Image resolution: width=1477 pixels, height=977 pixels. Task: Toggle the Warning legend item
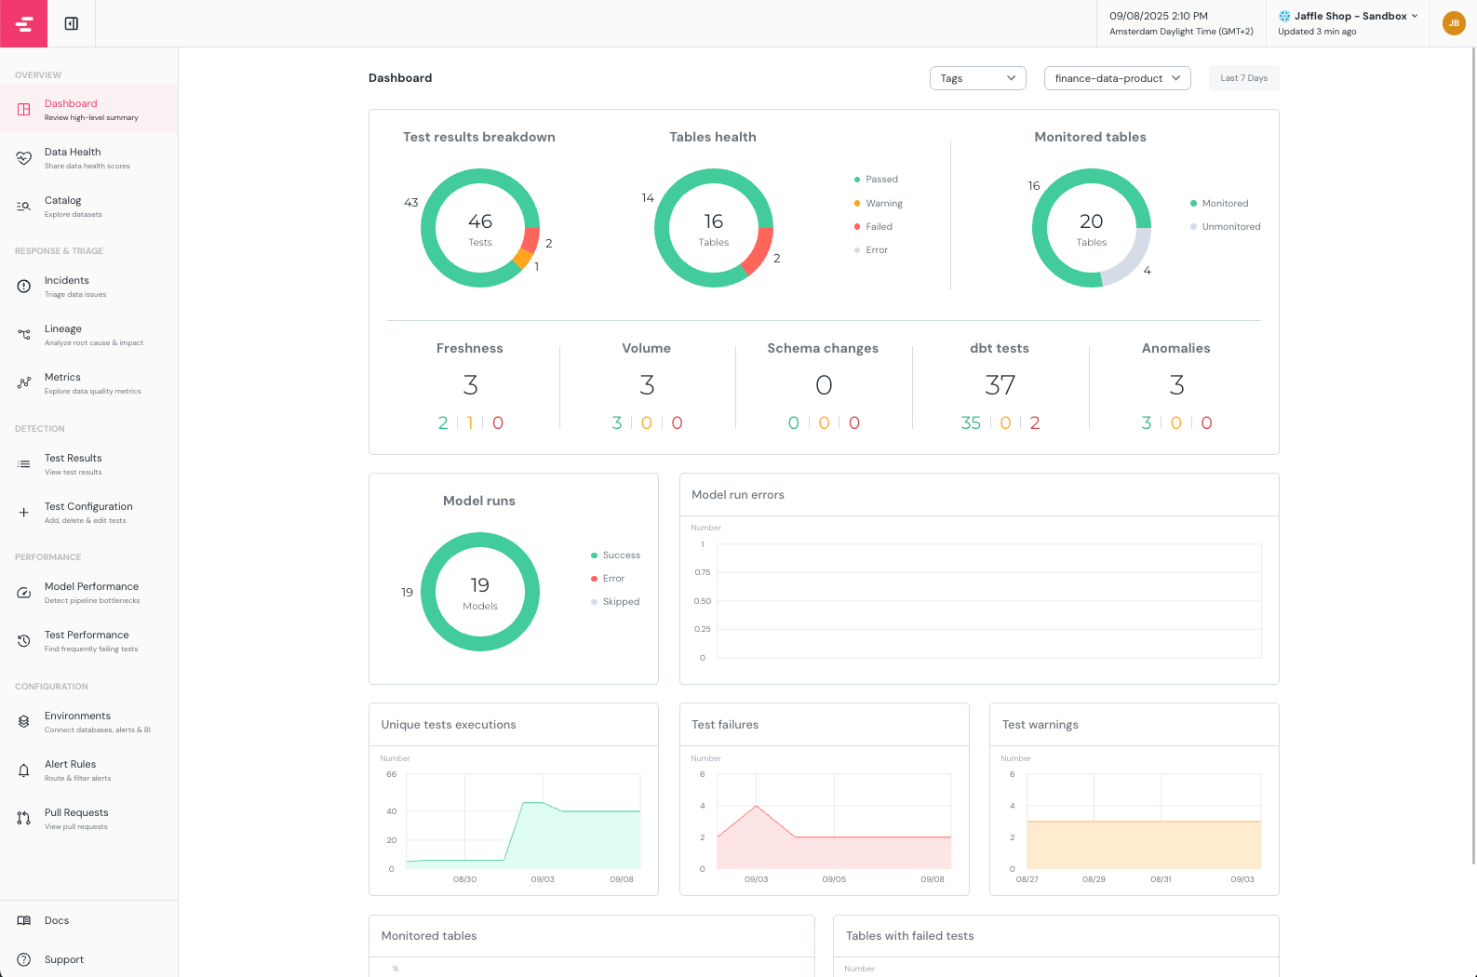[879, 204]
